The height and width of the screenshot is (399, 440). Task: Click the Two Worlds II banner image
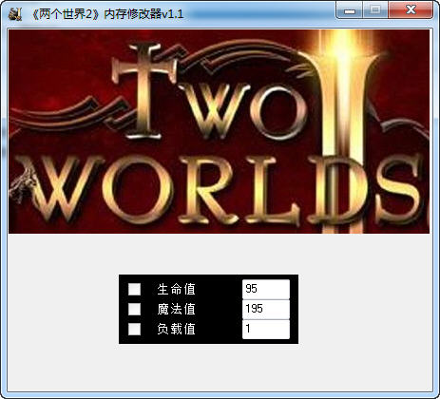click(219, 132)
